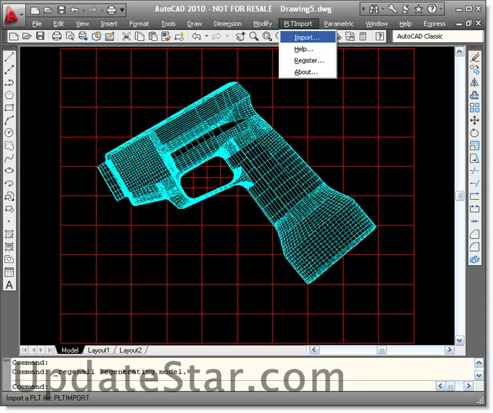Choose About... from PLTImport menu

tap(308, 72)
